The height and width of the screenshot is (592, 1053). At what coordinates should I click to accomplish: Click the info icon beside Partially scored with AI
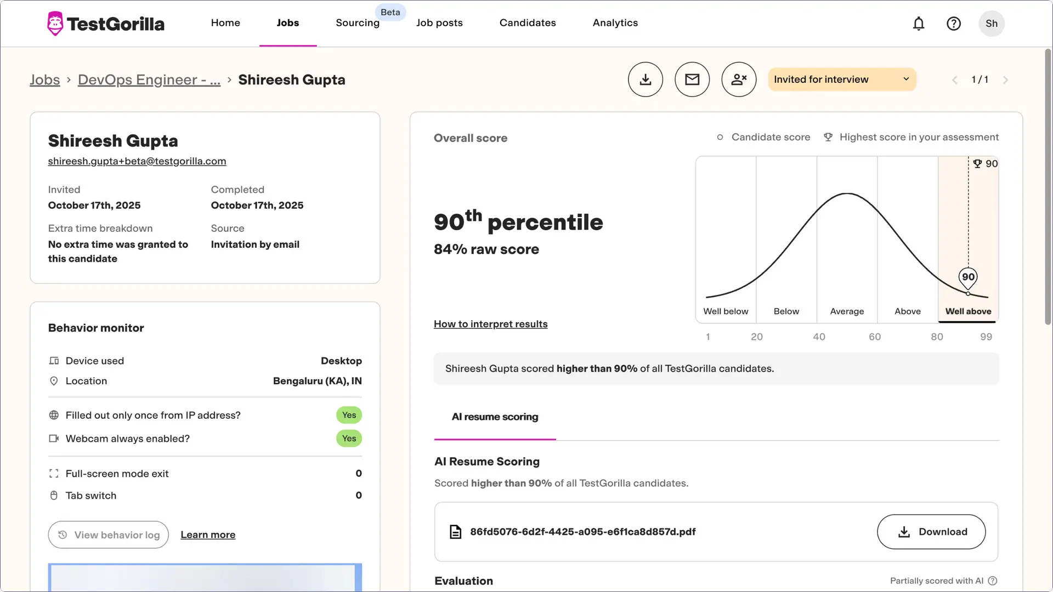pyautogui.click(x=993, y=580)
